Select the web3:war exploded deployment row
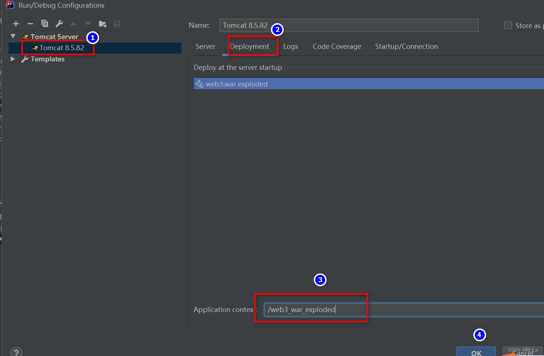 (x=369, y=84)
